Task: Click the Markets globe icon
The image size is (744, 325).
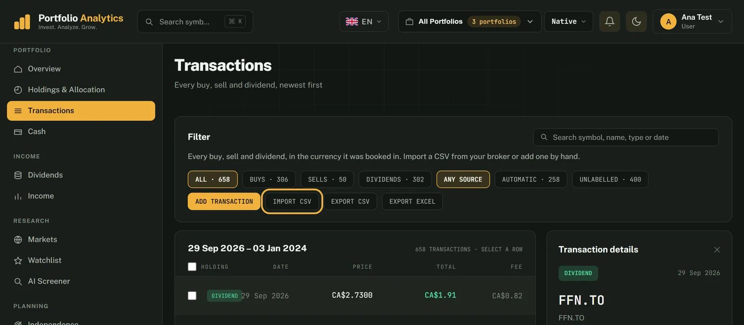Action: 18,240
